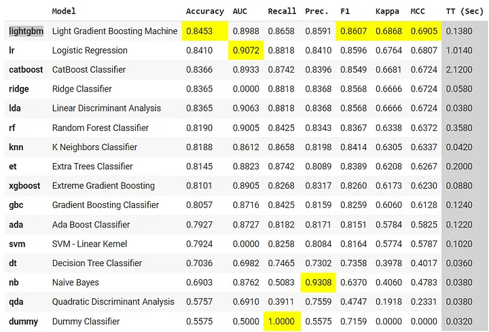The width and height of the screenshot is (489, 332).
Task: Click the Model column header
Action: click(x=64, y=12)
